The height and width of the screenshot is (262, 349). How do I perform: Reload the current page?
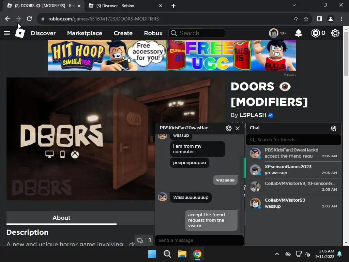29,19
